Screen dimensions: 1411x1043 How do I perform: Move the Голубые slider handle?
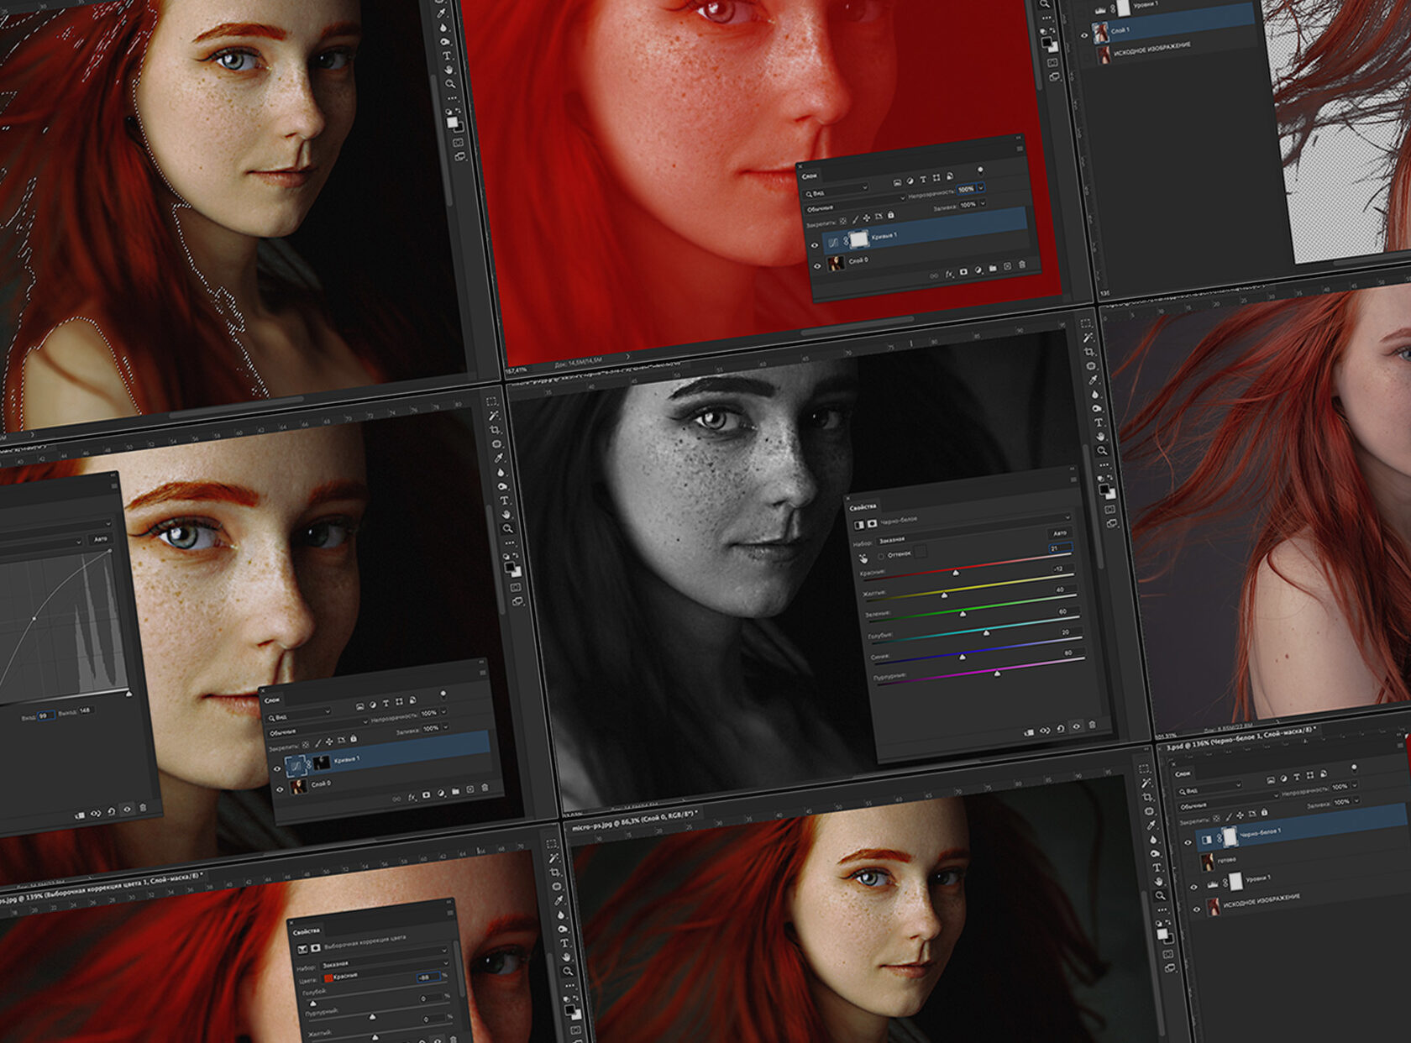(x=987, y=632)
